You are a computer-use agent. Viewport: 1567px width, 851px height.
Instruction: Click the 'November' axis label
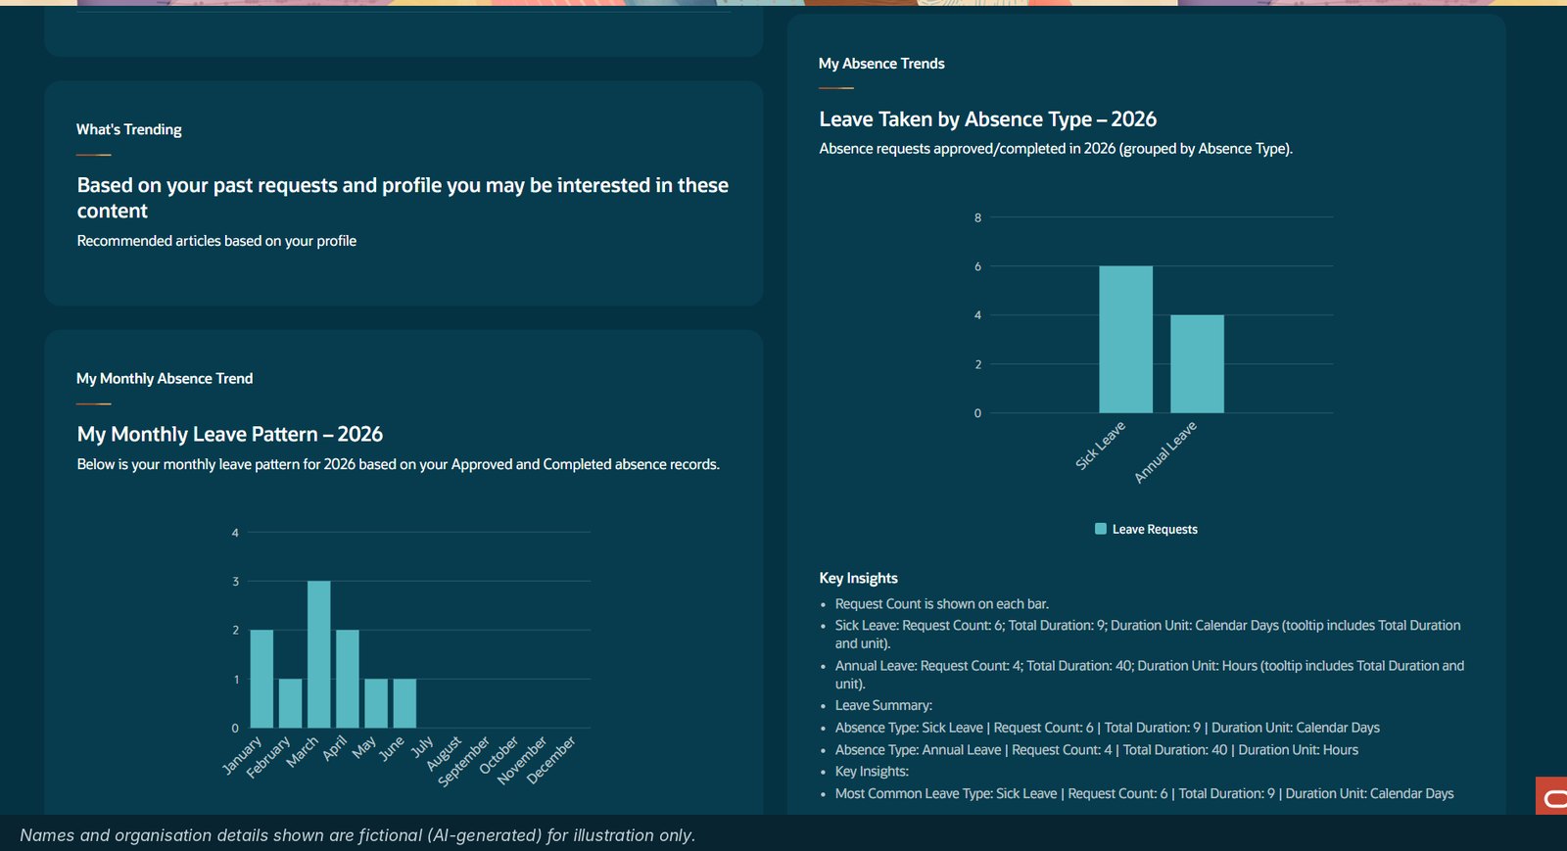coord(522,761)
